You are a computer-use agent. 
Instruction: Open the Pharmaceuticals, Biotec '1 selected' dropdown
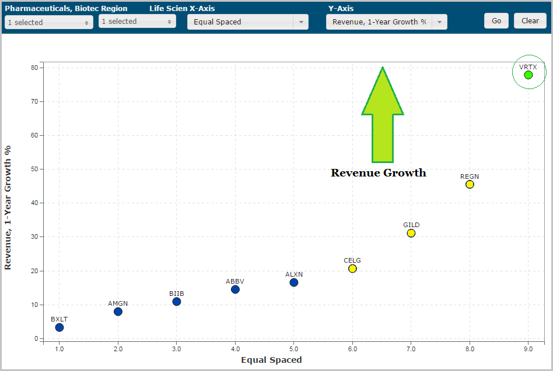tap(48, 22)
